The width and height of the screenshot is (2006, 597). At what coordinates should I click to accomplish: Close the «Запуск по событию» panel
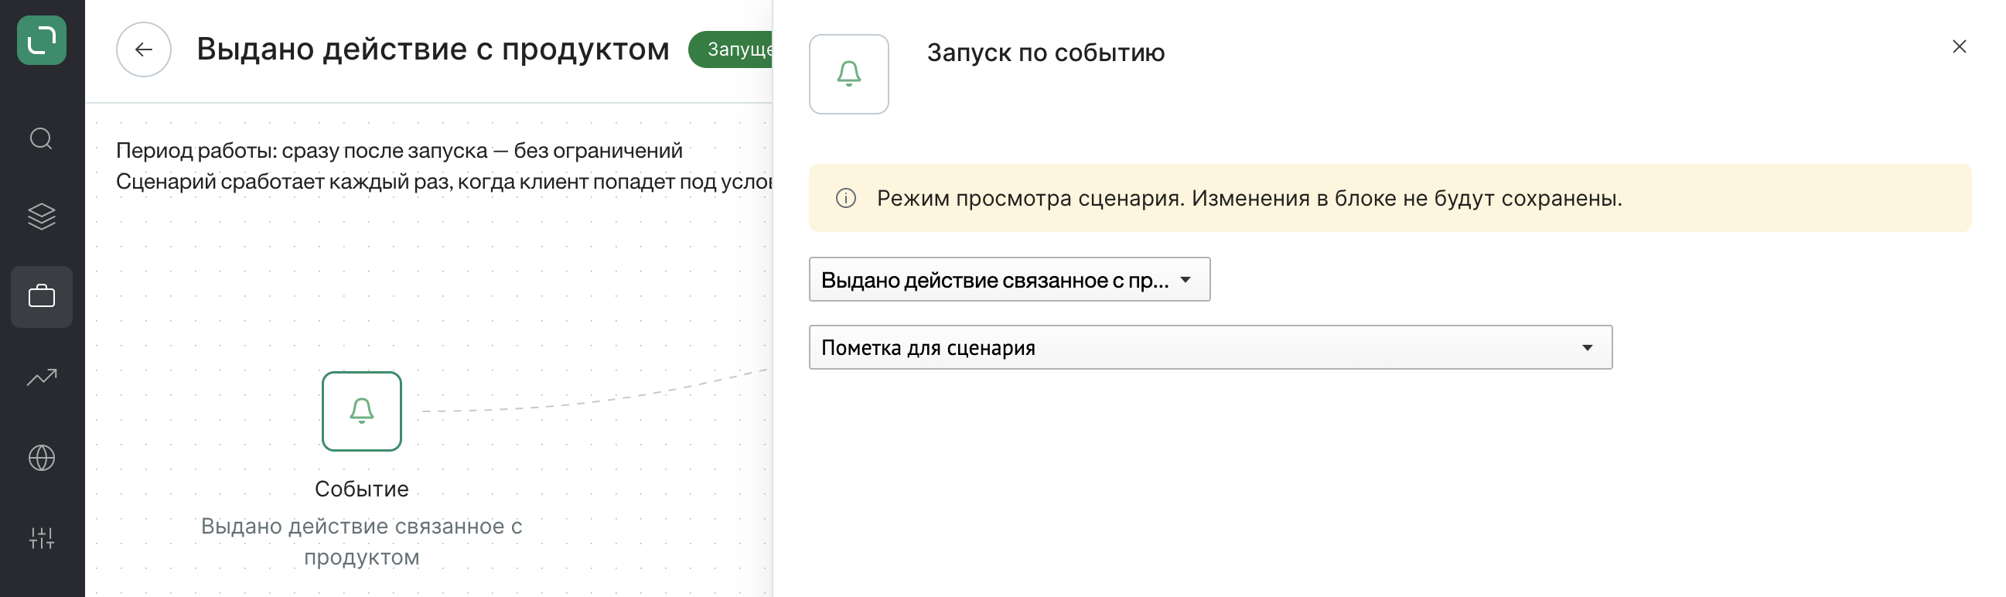(1960, 46)
